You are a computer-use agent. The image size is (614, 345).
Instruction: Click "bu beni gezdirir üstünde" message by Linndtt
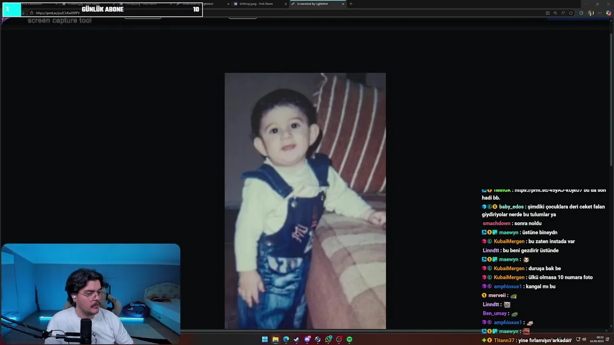pos(531,251)
